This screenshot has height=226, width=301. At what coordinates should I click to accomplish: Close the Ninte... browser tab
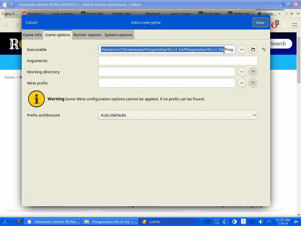pyautogui.click(x=280, y=14)
